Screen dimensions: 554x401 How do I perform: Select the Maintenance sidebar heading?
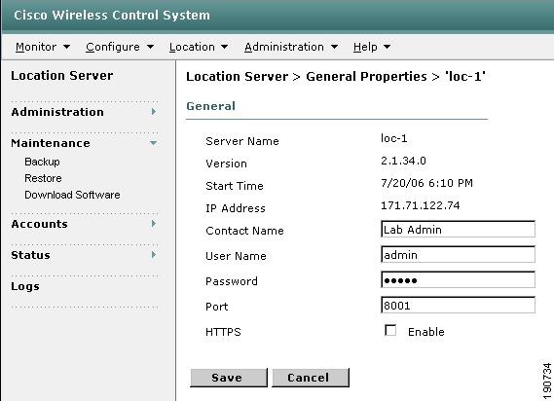(51, 143)
